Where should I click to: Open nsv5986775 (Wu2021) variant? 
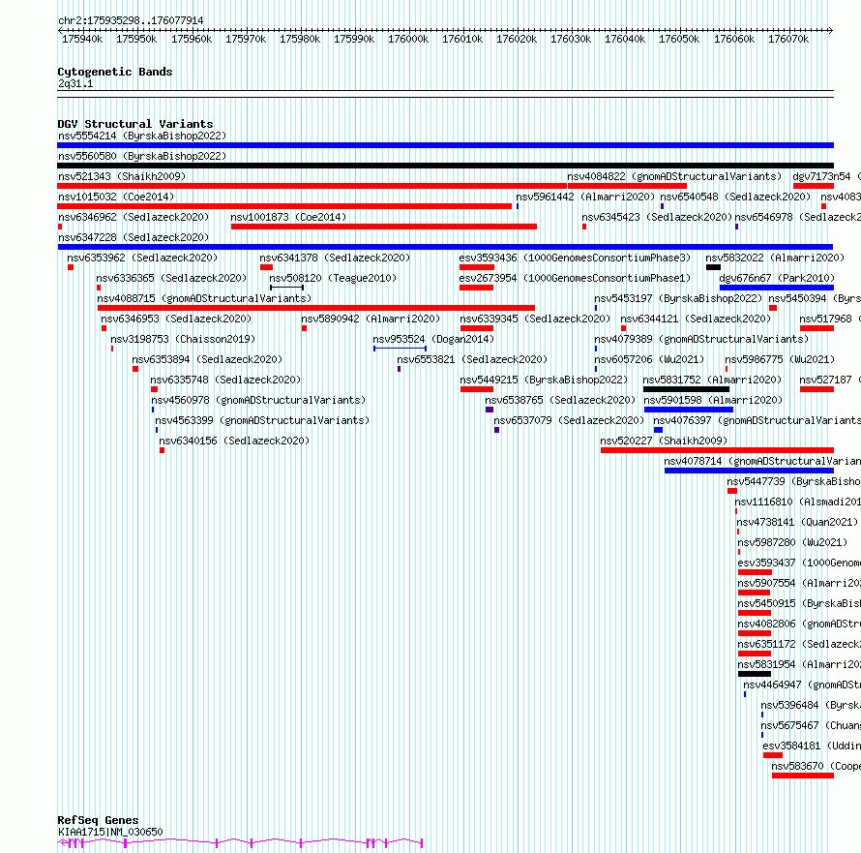pos(780,359)
